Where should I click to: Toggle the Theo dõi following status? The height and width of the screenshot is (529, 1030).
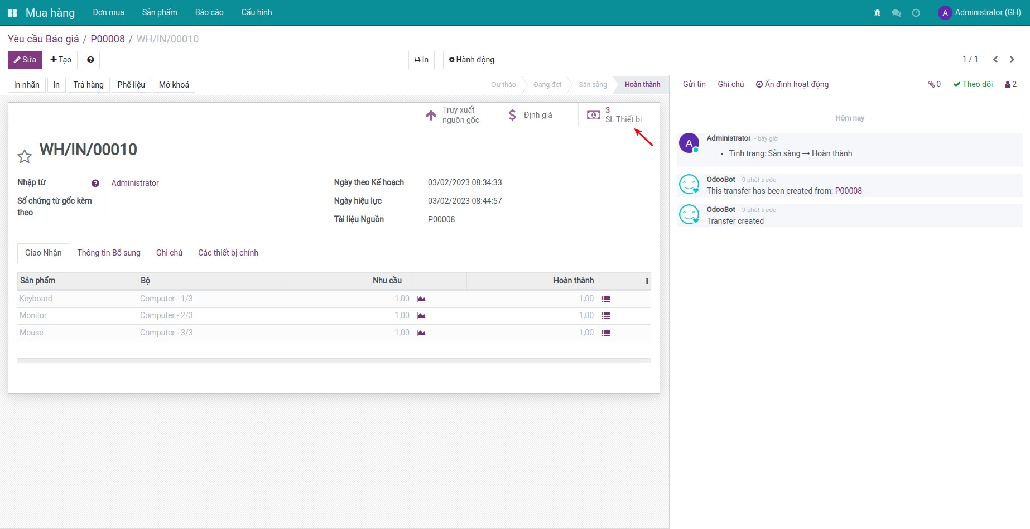pyautogui.click(x=973, y=84)
